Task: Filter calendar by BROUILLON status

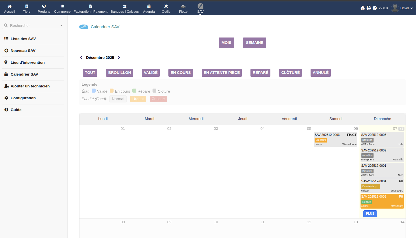Action: point(120,73)
